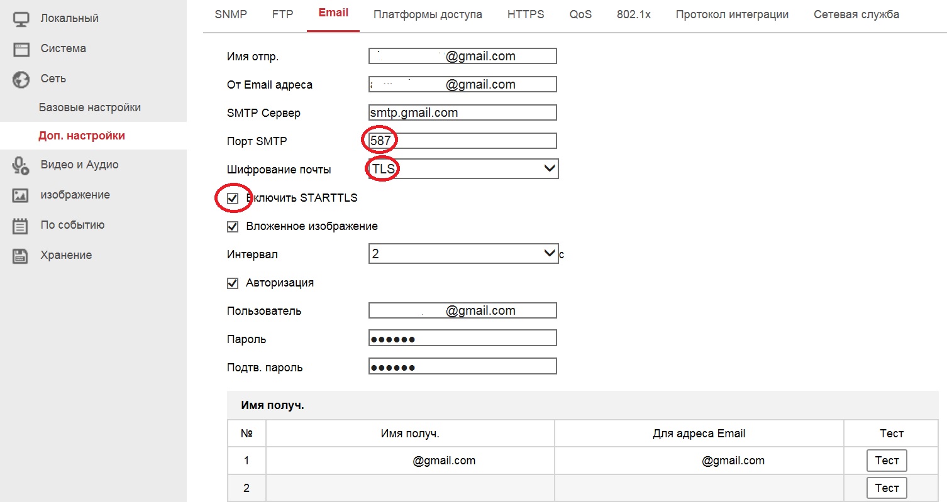Image resolution: width=947 pixels, height=502 pixels.
Task: Click the Storage floppy disk icon
Action: (x=21, y=256)
